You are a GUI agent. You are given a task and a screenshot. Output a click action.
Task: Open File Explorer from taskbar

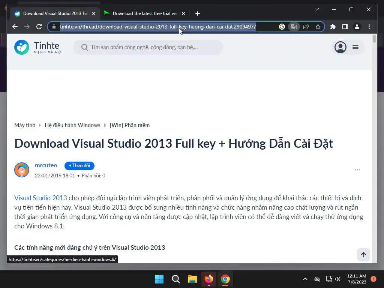pos(192,279)
